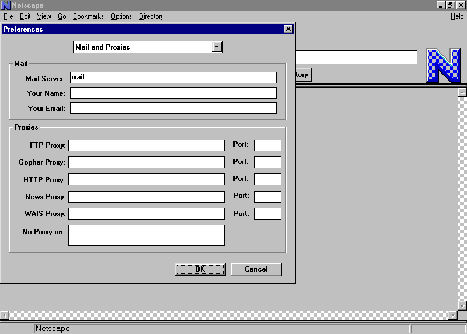Restore the Netscape window size
Image resolution: width=467 pixels, height=334 pixels.
click(449, 5)
